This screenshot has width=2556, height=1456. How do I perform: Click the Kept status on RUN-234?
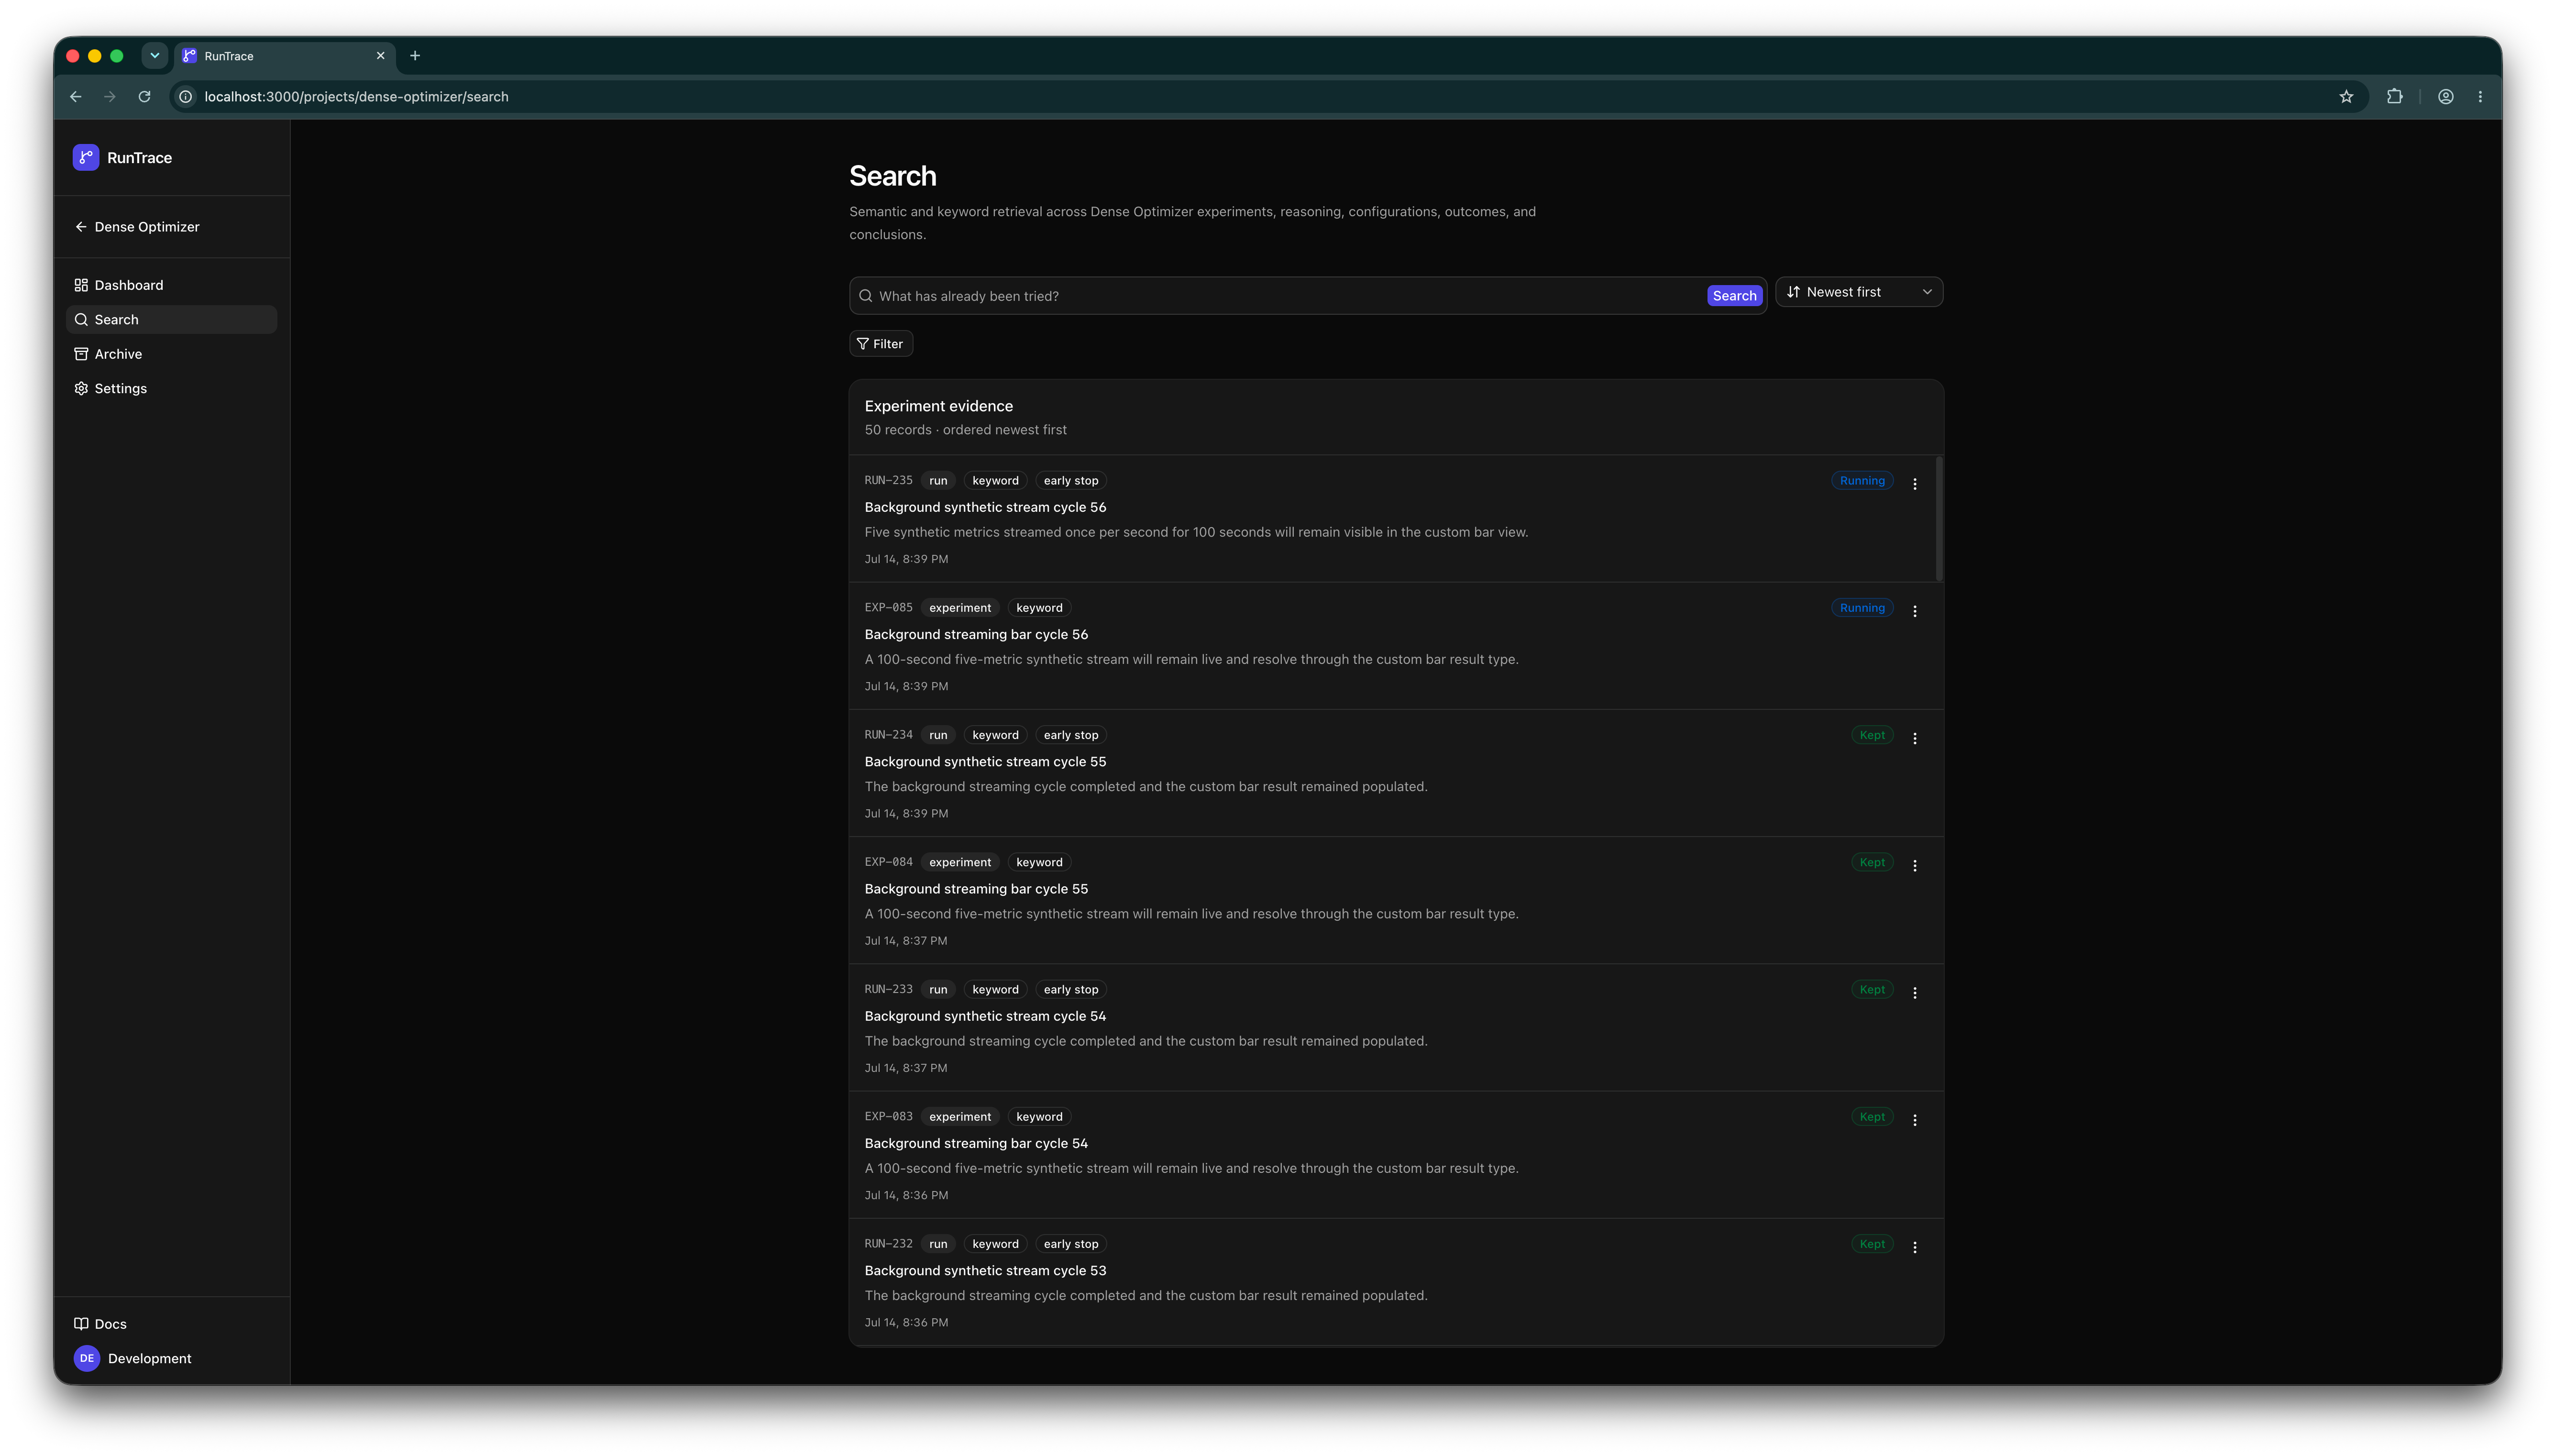click(x=1871, y=735)
